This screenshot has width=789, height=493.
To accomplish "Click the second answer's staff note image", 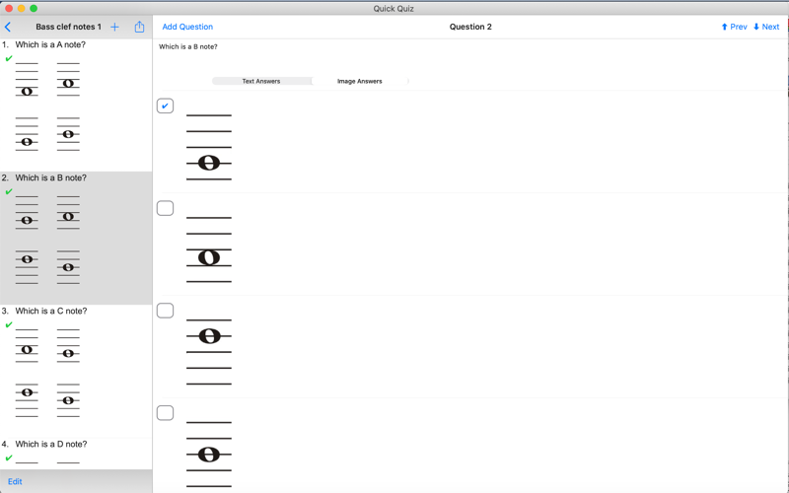I will (209, 249).
